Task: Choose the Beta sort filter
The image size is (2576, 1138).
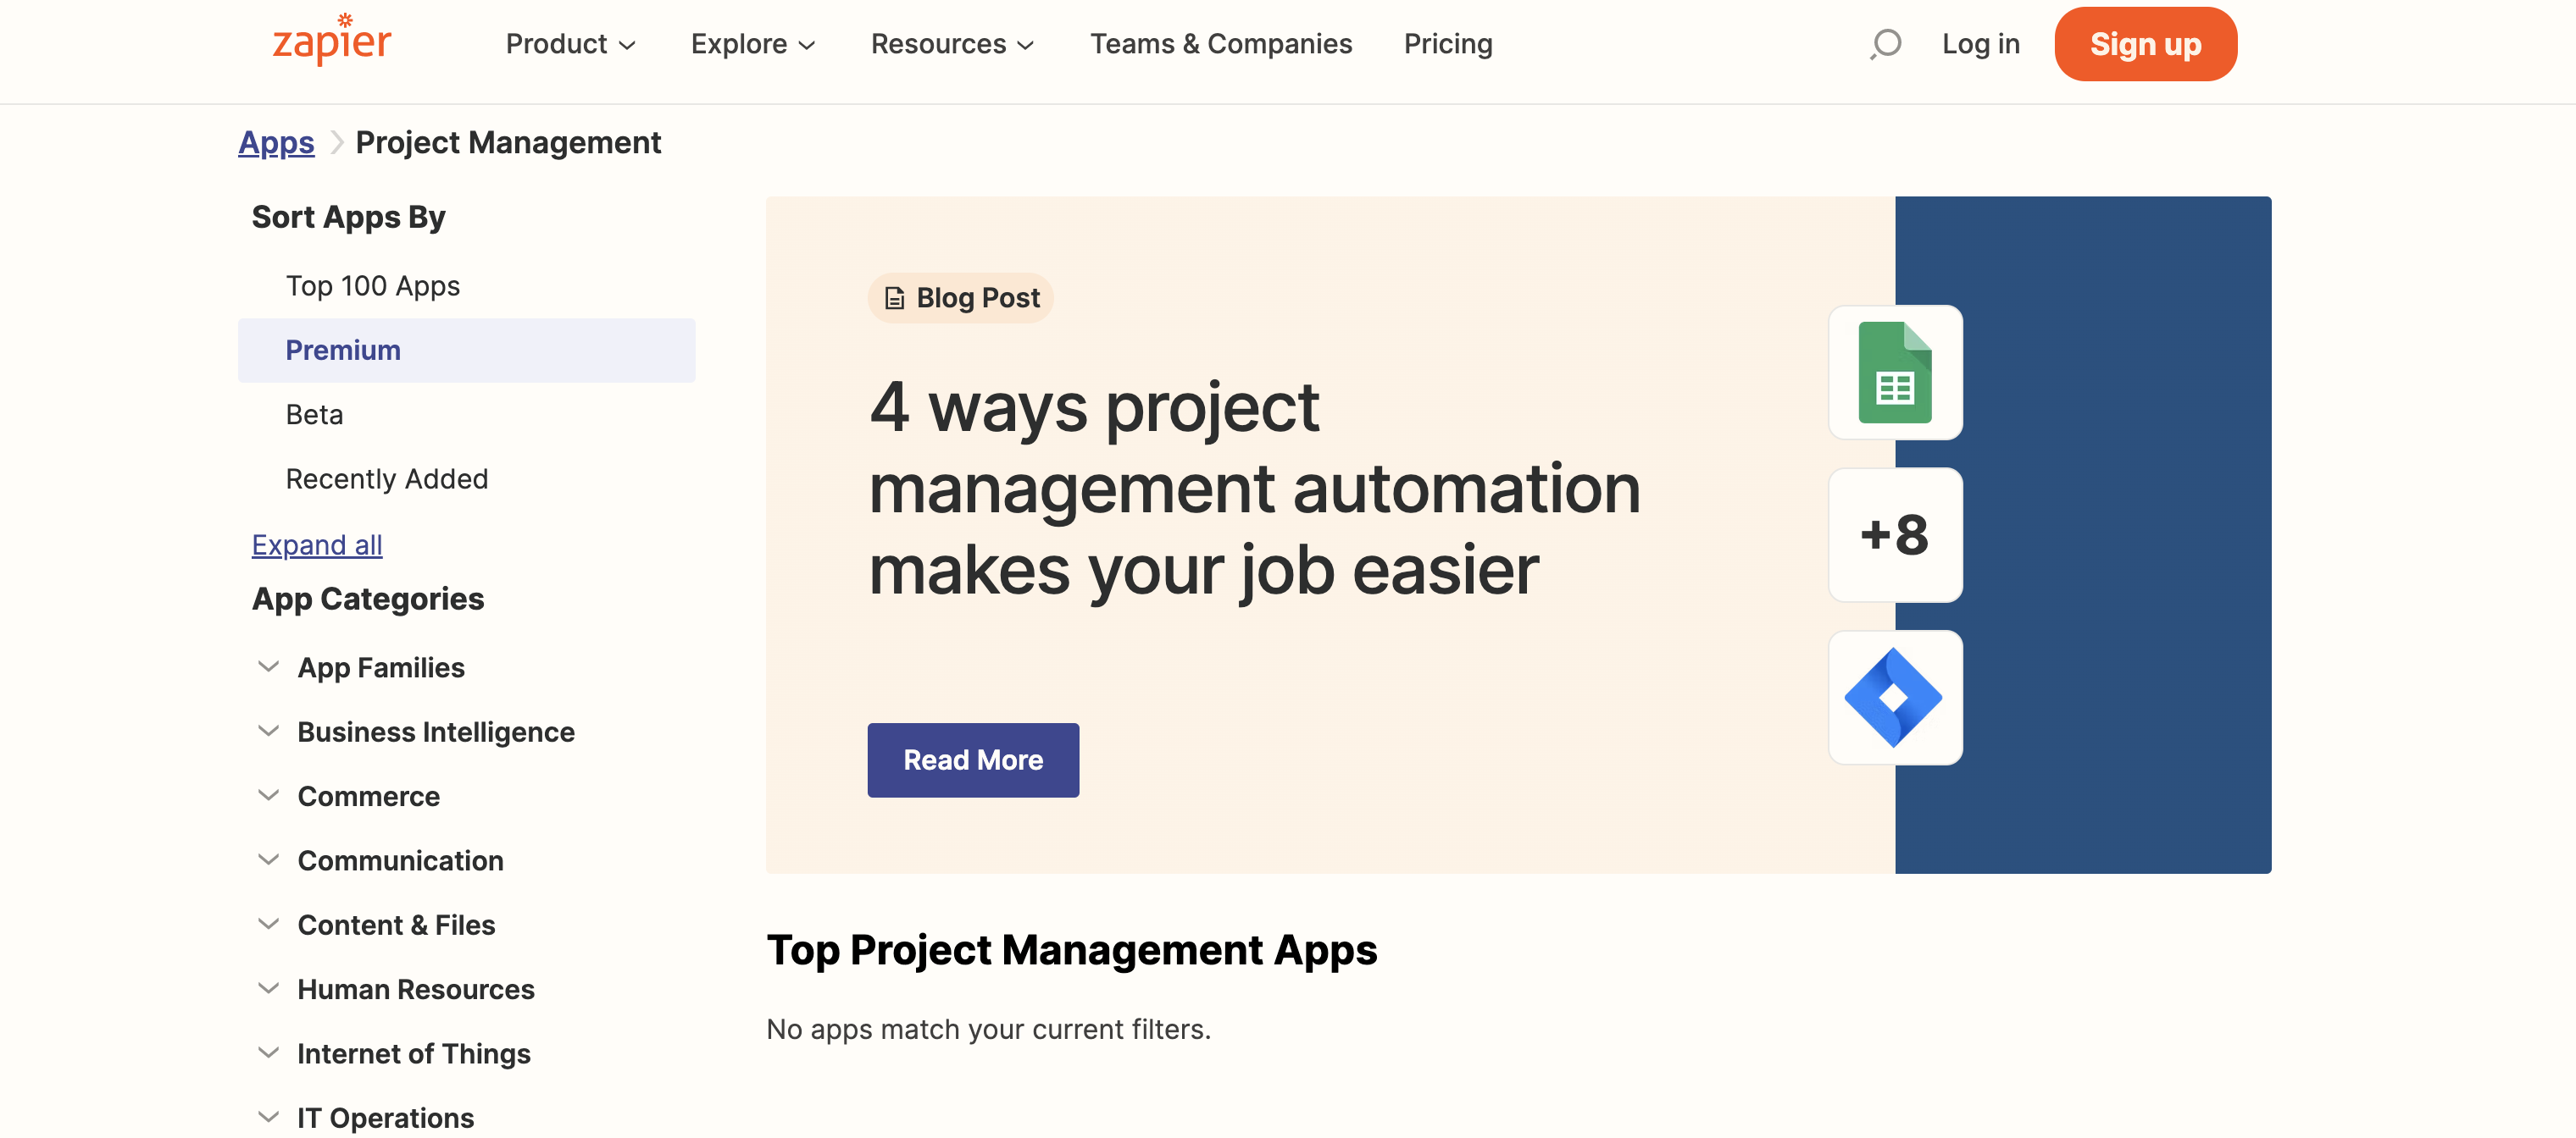Action: point(314,415)
